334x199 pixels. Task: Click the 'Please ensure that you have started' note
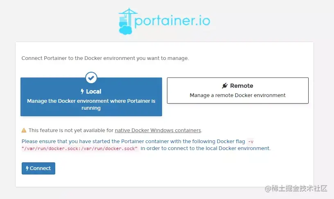(146, 145)
